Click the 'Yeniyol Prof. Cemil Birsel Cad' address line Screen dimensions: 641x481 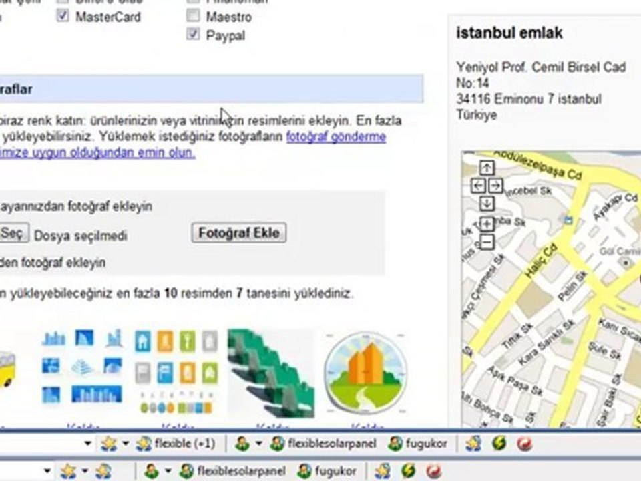tap(541, 67)
